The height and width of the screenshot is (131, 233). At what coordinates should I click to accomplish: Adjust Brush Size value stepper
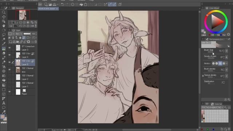[224, 51]
